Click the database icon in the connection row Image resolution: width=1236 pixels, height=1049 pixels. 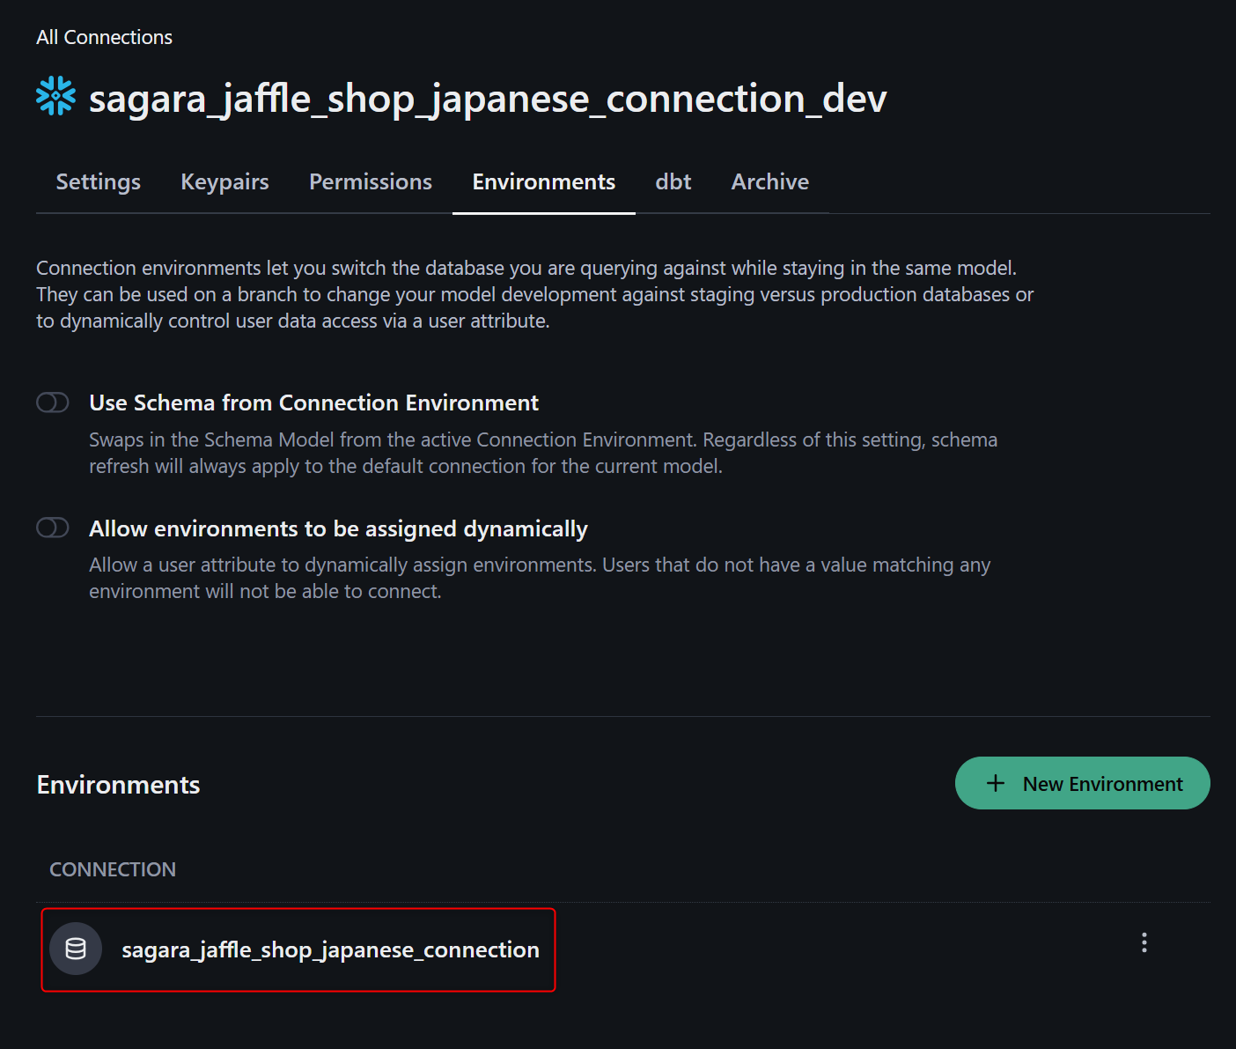(x=76, y=949)
